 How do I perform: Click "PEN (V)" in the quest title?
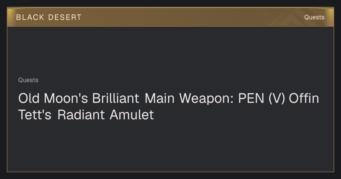pyautogui.click(x=262, y=98)
